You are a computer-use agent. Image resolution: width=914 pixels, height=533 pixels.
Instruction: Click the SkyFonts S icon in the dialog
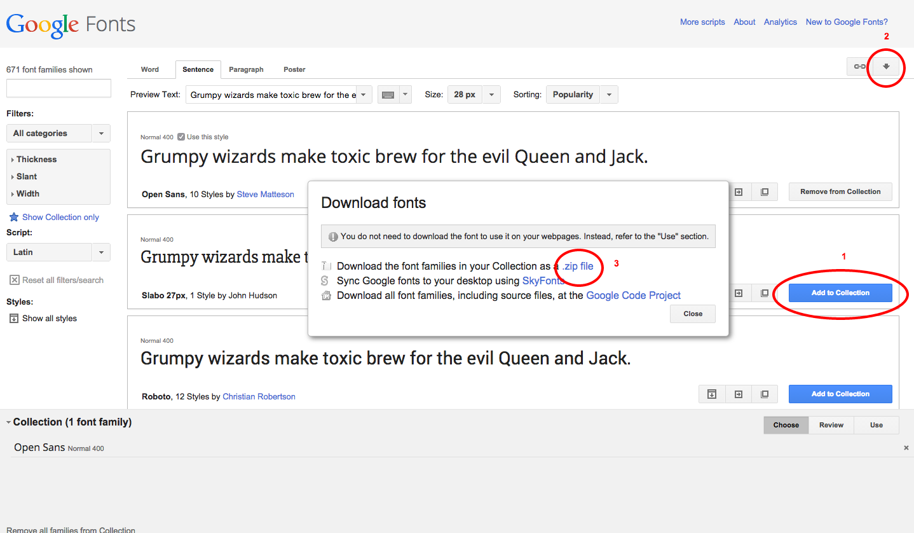(x=325, y=280)
